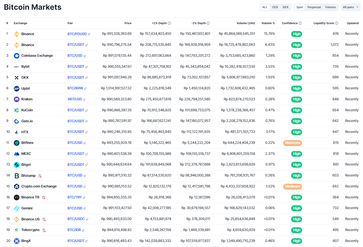363x247 pixels.
Task: Click the MEXC logo icon
Action: click(16, 154)
